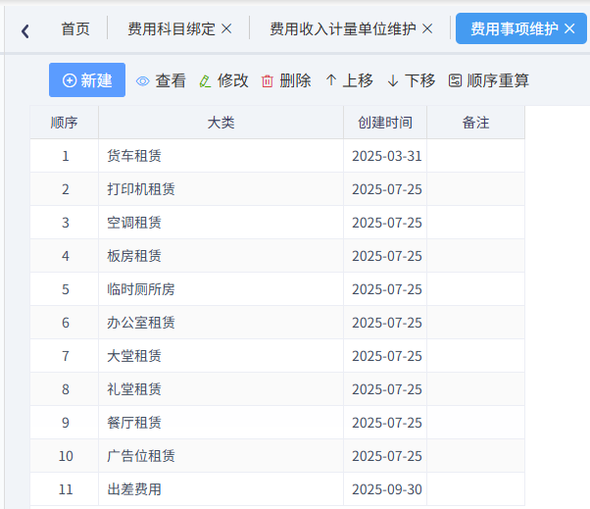This screenshot has width=590, height=509.
Task: Click the 查看 eye icon
Action: click(x=143, y=81)
